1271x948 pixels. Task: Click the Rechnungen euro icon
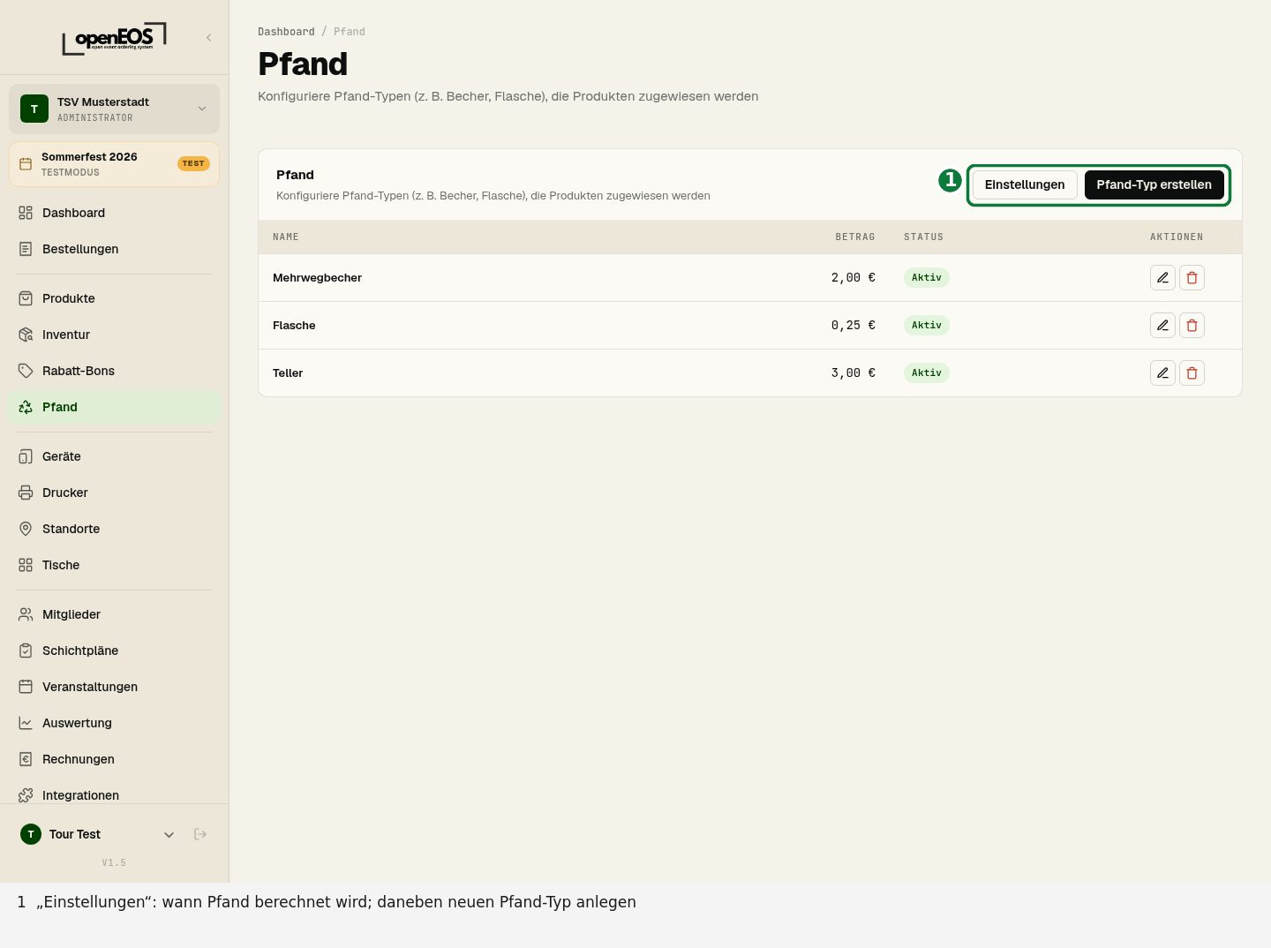(x=26, y=759)
